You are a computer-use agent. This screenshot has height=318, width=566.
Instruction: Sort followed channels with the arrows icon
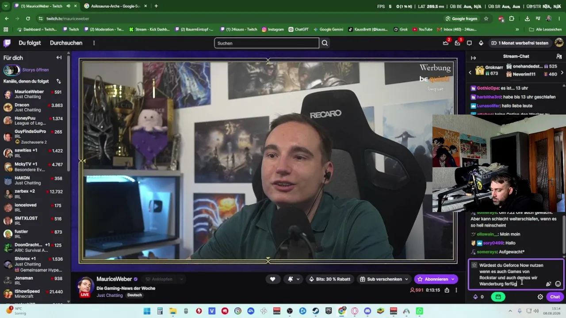(x=58, y=81)
